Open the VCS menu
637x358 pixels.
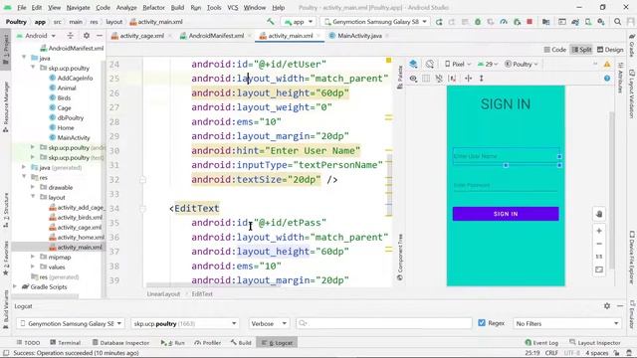click(232, 7)
